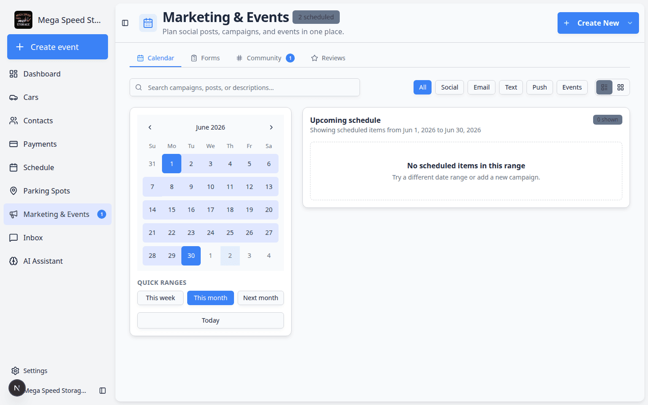648x405 pixels.
Task: Open the Cars page
Action: (x=58, y=97)
